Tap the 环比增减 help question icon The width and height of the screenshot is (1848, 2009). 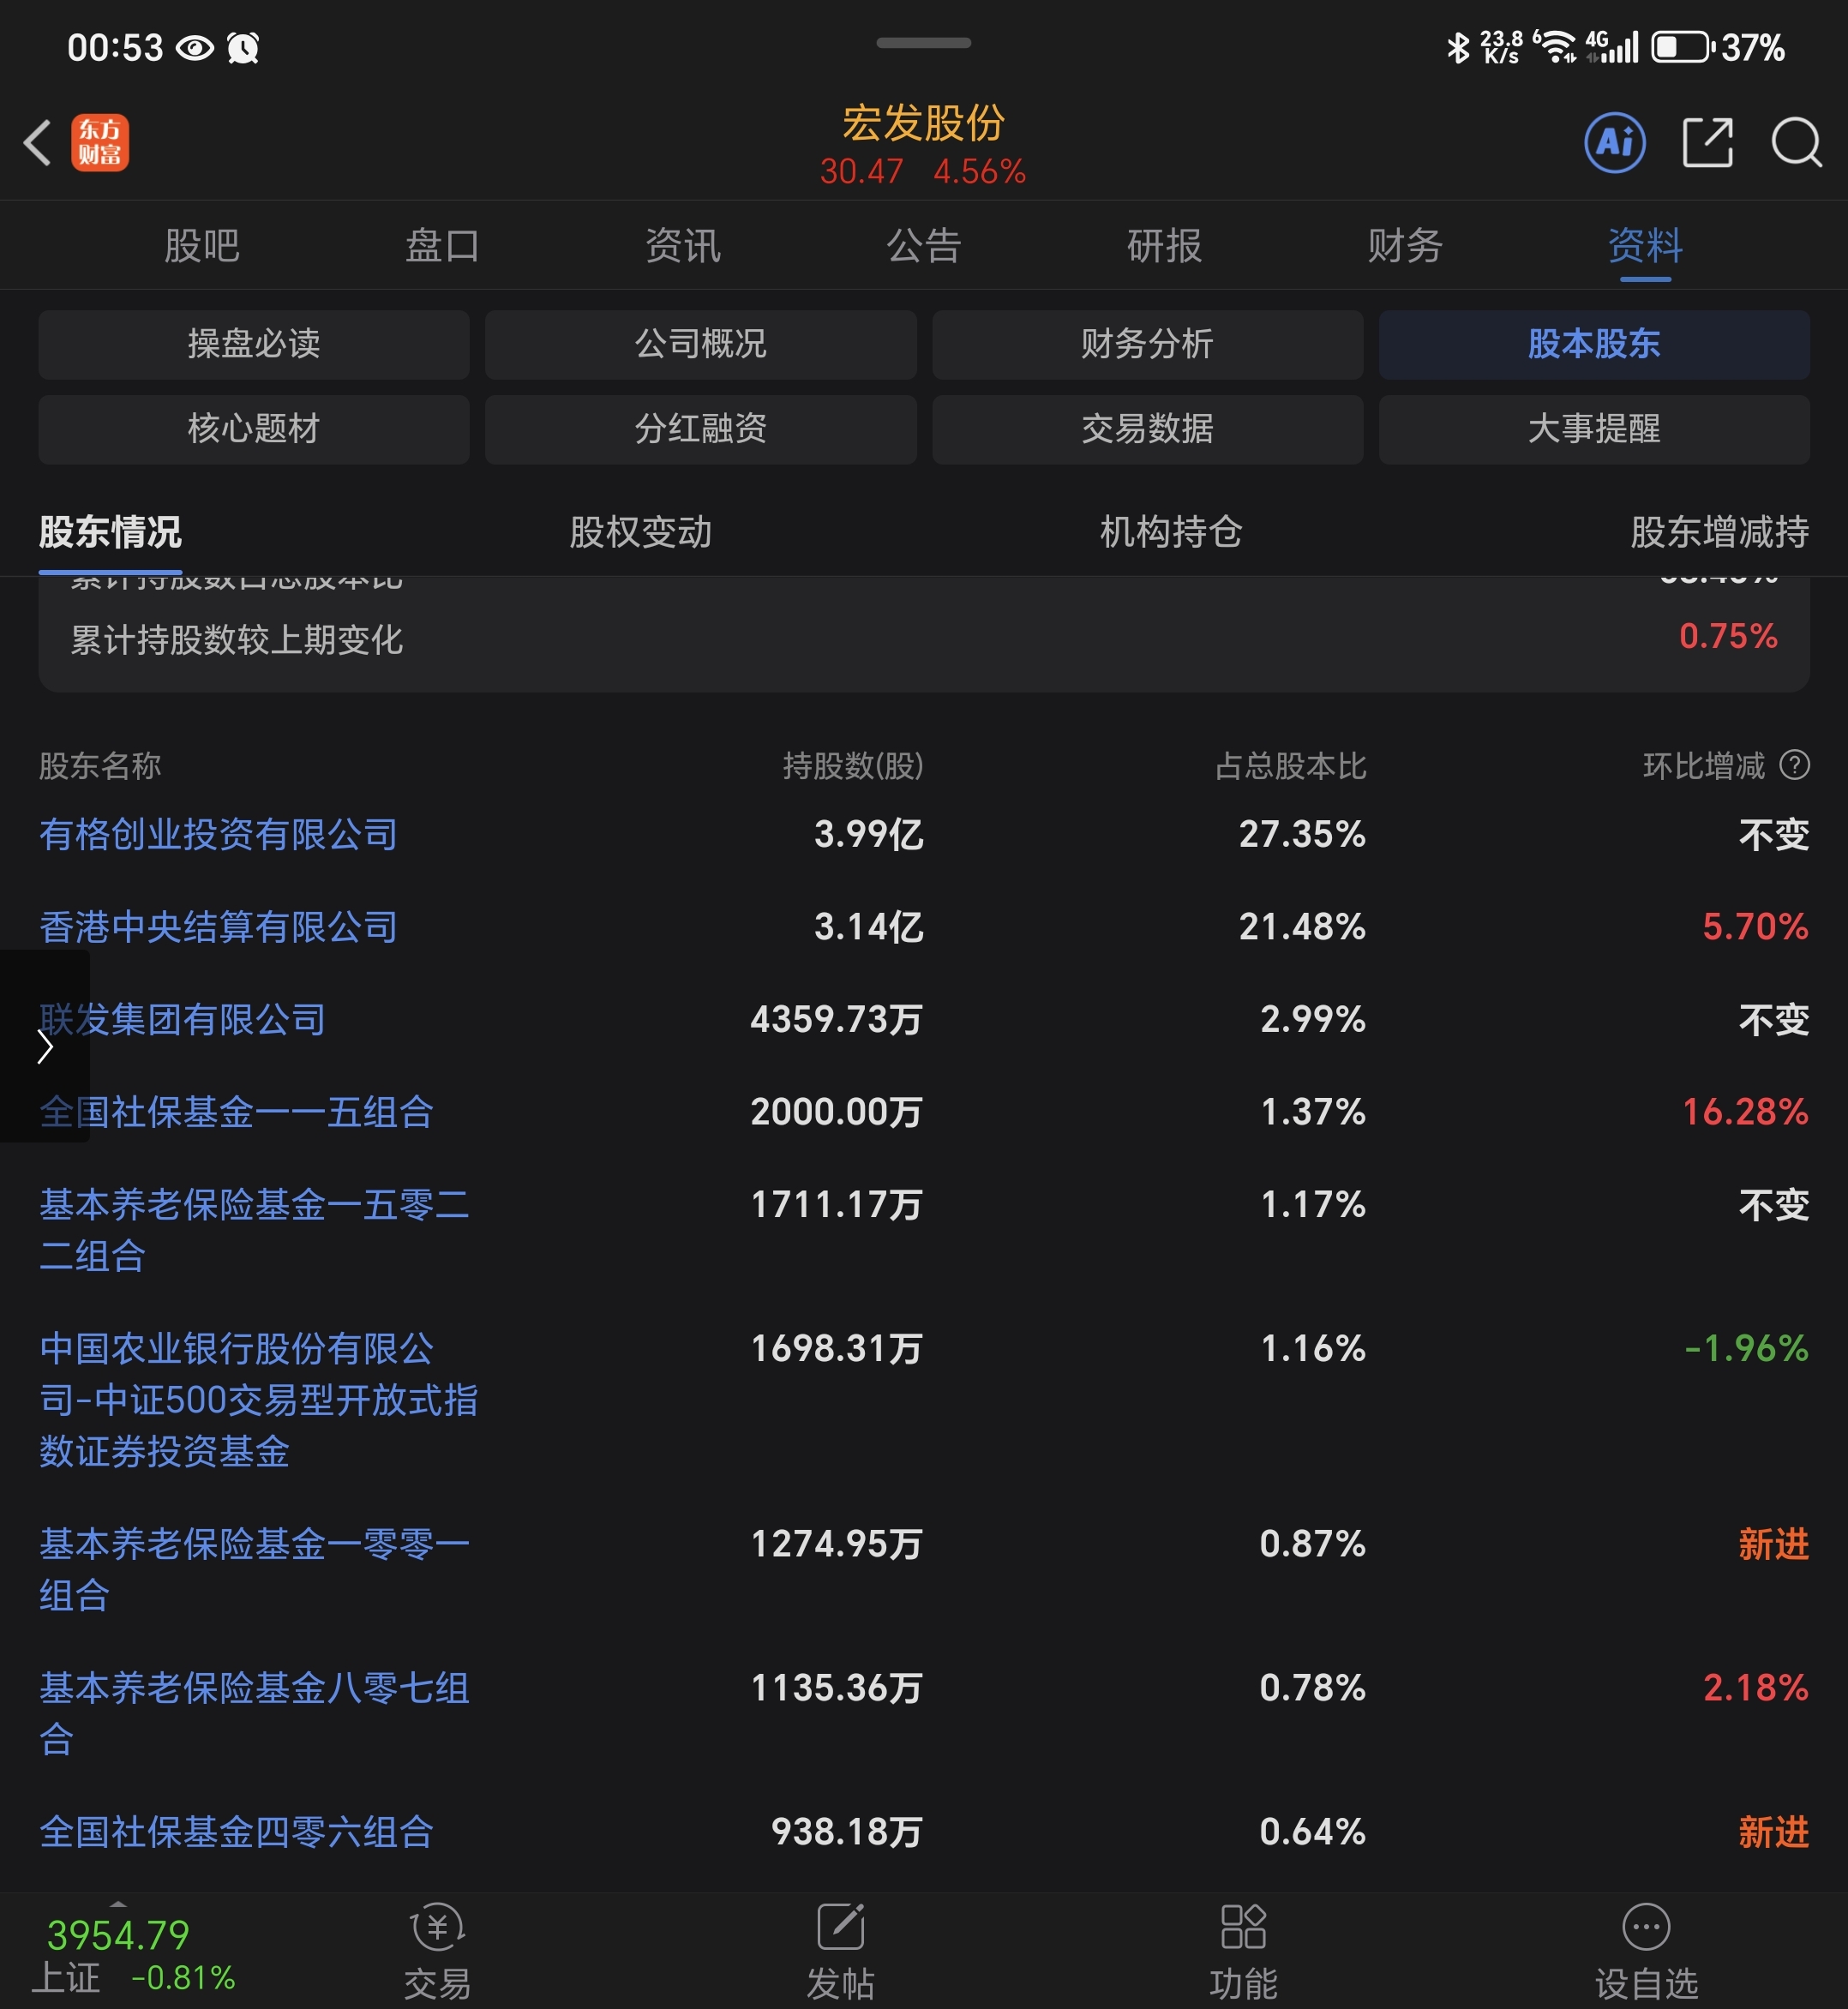tap(1795, 765)
